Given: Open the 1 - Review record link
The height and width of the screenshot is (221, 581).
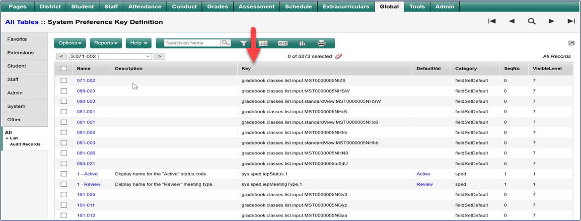Looking at the screenshot, I should 88,184.
